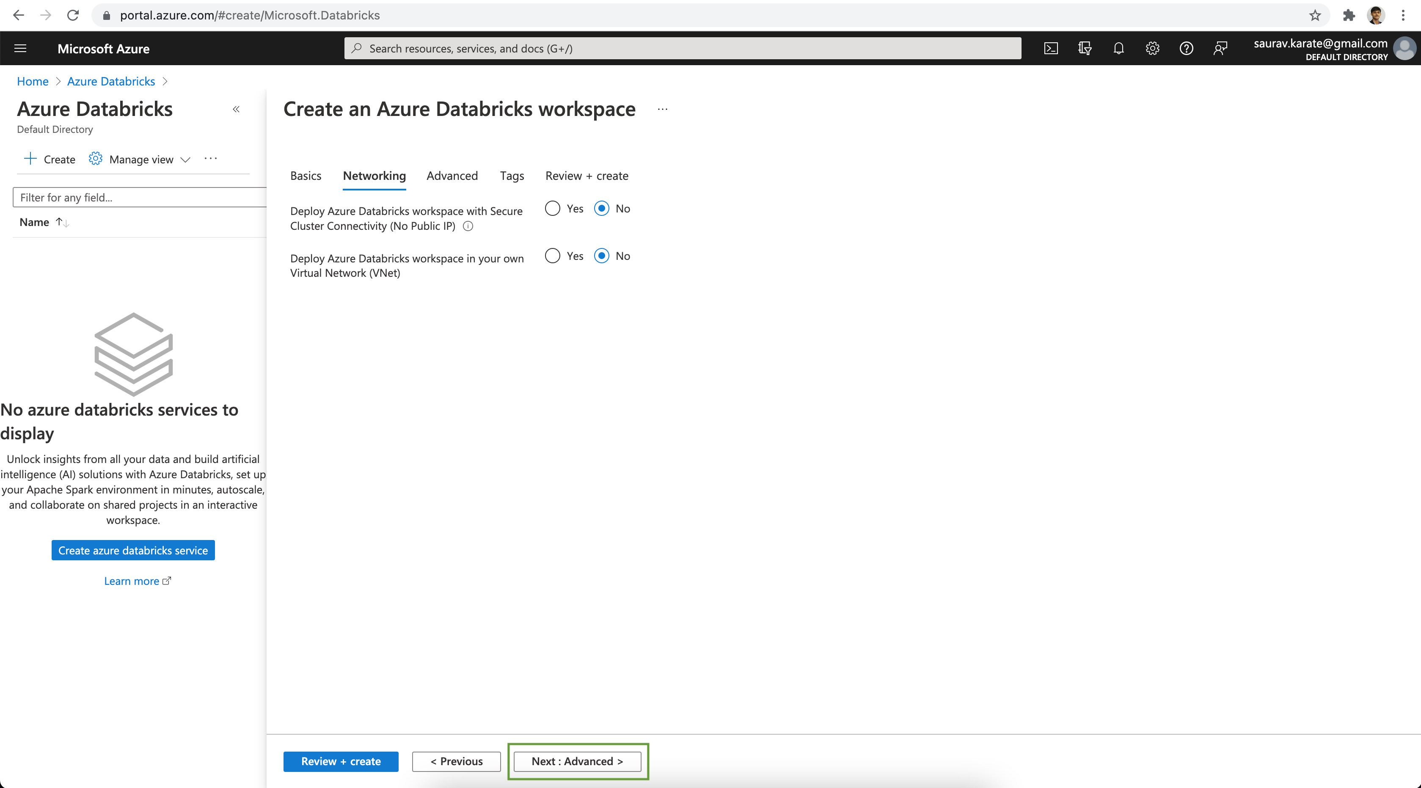Collapse the Azure Databricks side panel

coord(236,109)
